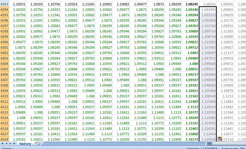Click the cell containing 1.083495
The height and width of the screenshot is (149, 246).
click(208, 10)
